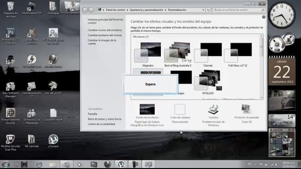Expand arrow after Panel de control breadcrumb

(x=127, y=10)
